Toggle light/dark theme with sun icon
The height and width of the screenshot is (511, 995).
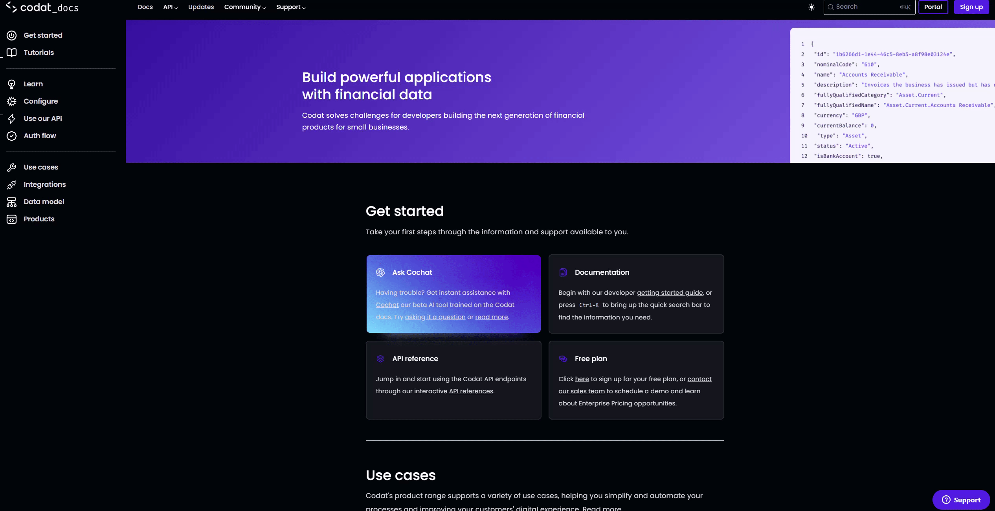pos(811,7)
